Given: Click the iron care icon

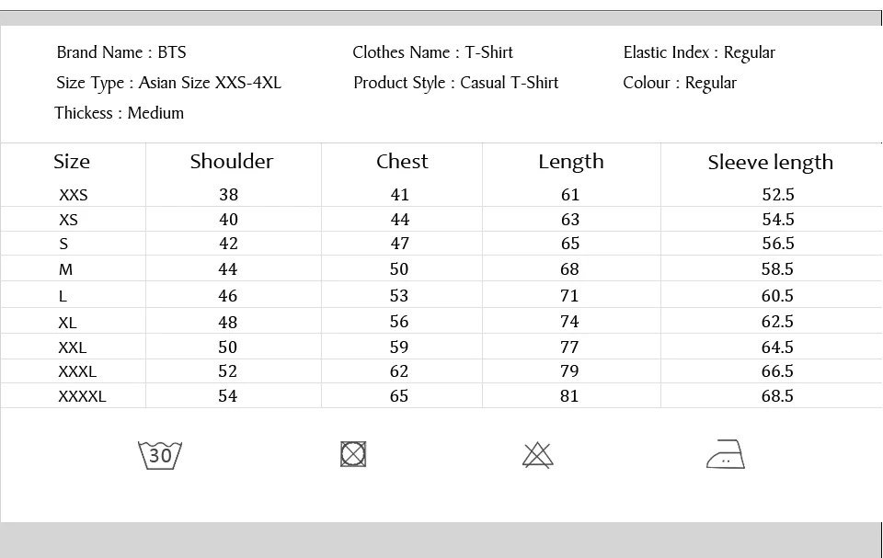Looking at the screenshot, I should (726, 454).
